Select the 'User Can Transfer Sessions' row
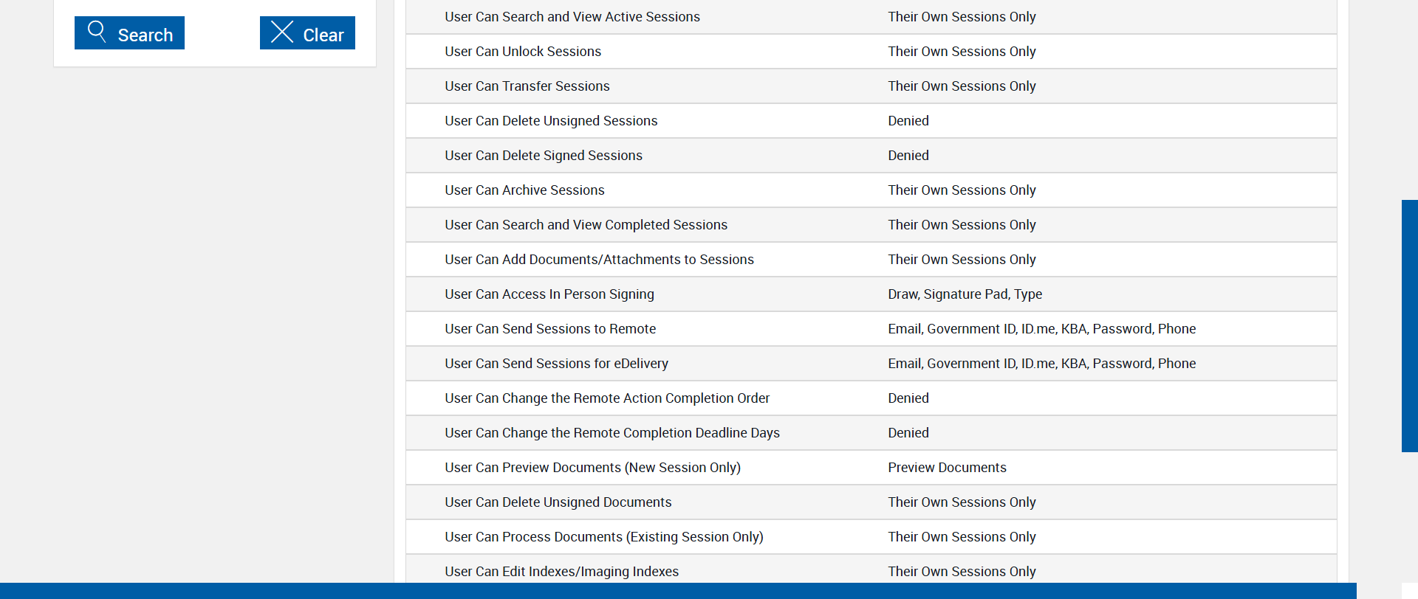Image resolution: width=1418 pixels, height=599 pixels. click(527, 86)
